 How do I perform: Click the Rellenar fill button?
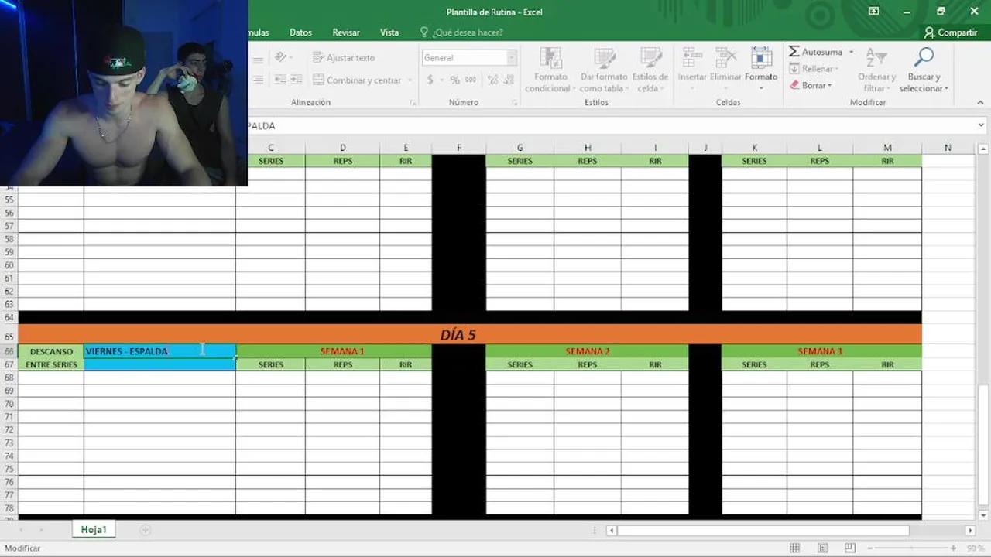(x=814, y=69)
